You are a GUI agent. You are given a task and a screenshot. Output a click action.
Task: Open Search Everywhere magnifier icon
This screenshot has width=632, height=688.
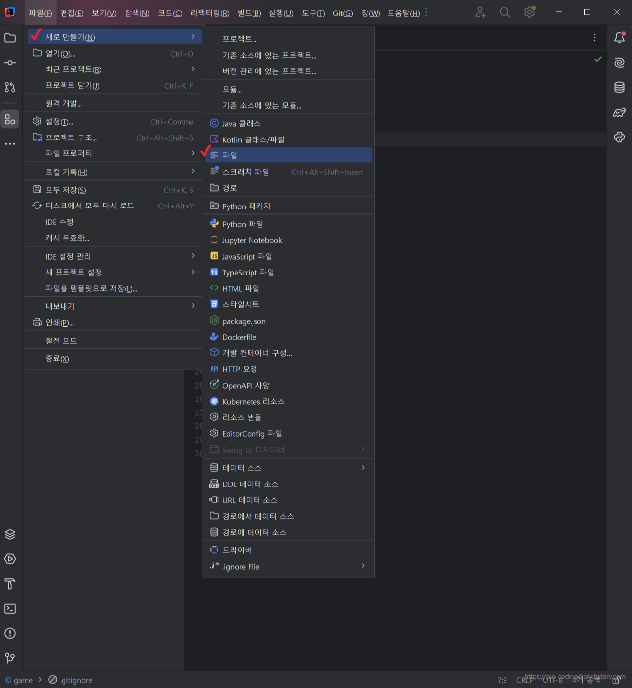coord(505,12)
